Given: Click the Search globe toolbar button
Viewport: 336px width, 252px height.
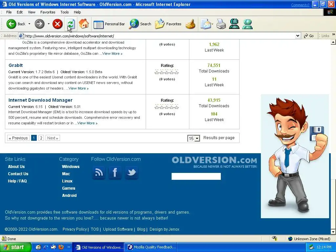Looking at the screenshot, I should [x=140, y=24].
